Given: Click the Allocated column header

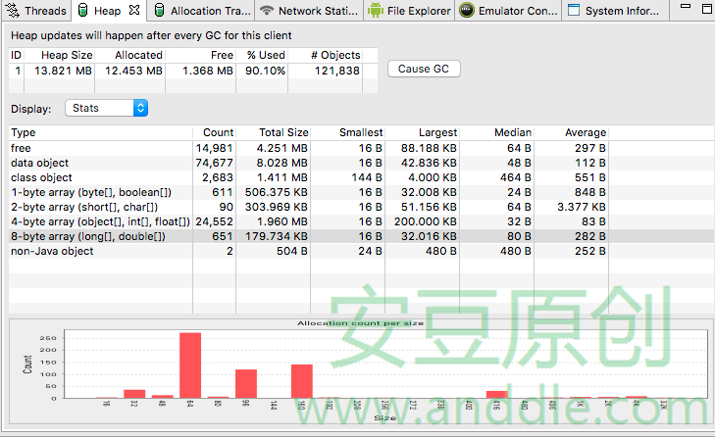Looking at the screenshot, I should 130,55.
